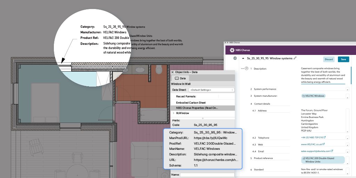Click the Description value Sidehung composite window…
The image size is (356, 178).
pyautogui.click(x=216, y=154)
